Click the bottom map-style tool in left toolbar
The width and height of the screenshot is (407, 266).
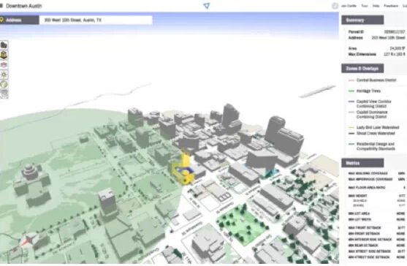click(x=4, y=94)
